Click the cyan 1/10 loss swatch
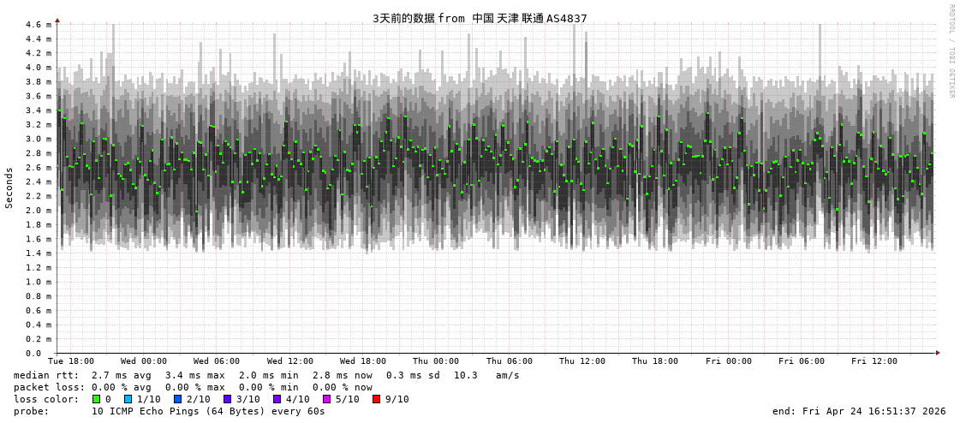Viewport: 960px width, 423px height. tap(128, 399)
